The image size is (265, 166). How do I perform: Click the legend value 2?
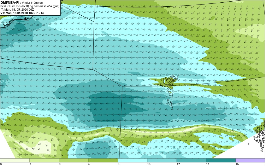pos(30,164)
